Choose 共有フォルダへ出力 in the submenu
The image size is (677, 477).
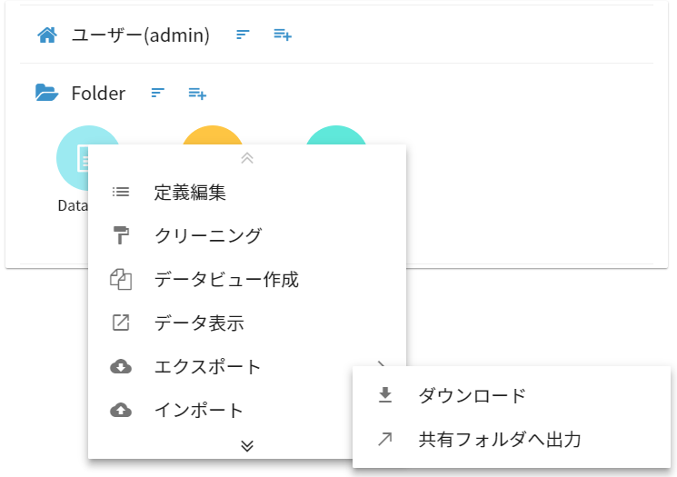pyautogui.click(x=499, y=440)
